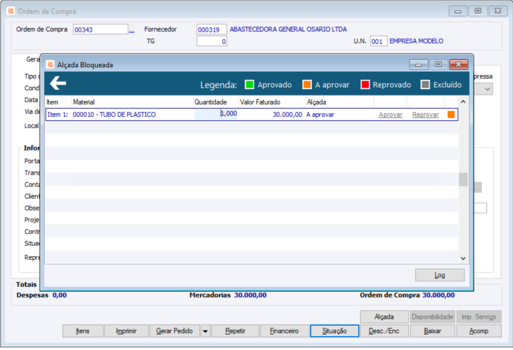513x350 pixels.
Task: Open the Log button
Action: [440, 275]
